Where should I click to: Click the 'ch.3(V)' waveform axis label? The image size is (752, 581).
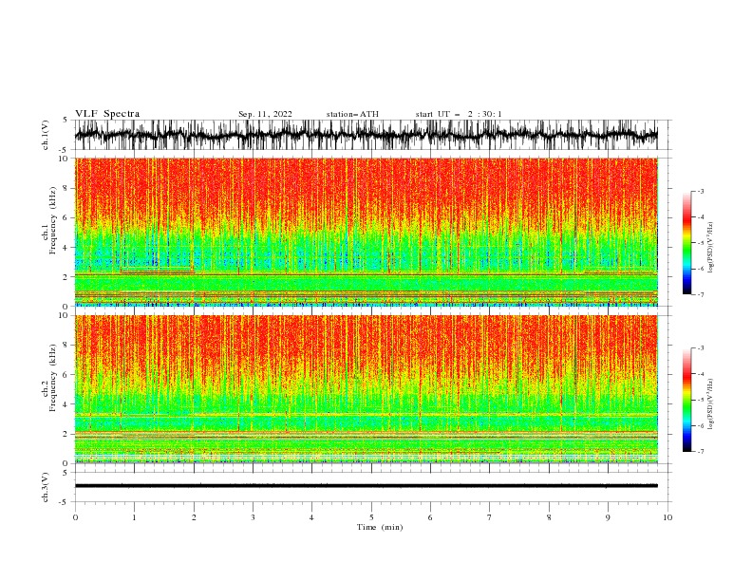(46, 487)
